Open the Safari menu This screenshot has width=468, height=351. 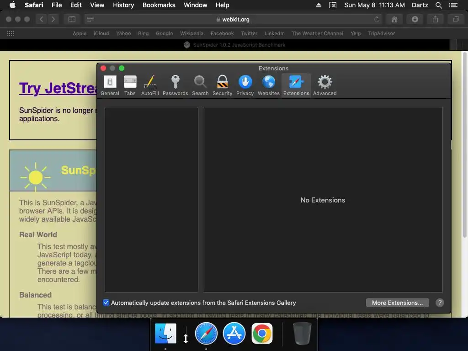(34, 5)
